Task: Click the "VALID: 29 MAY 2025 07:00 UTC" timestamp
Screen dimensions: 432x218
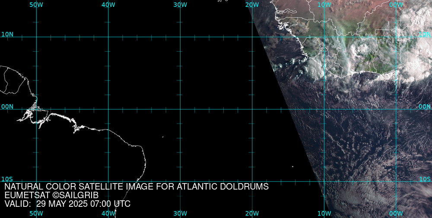Action: 67,204
